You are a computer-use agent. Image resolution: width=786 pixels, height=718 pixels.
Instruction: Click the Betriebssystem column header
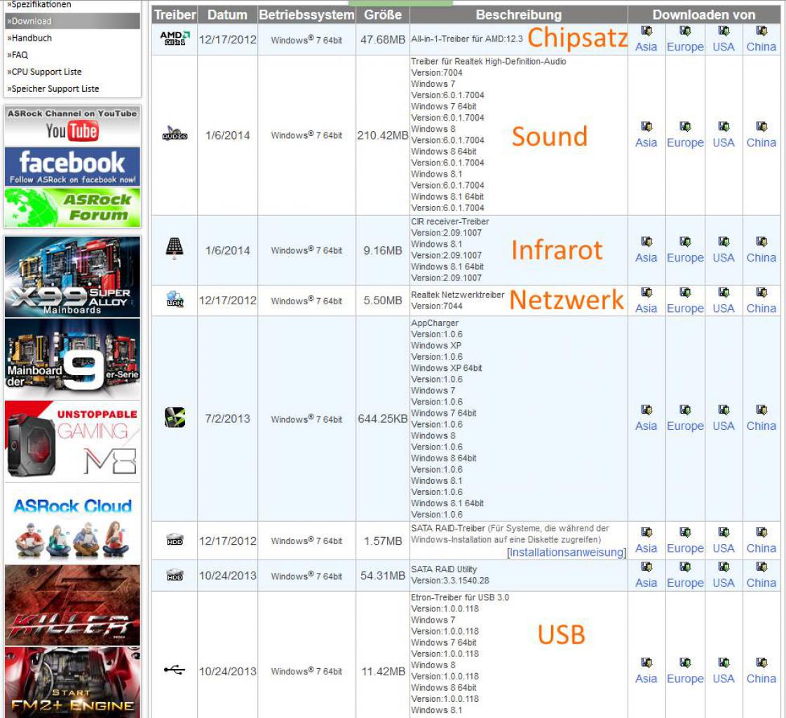pos(307,15)
